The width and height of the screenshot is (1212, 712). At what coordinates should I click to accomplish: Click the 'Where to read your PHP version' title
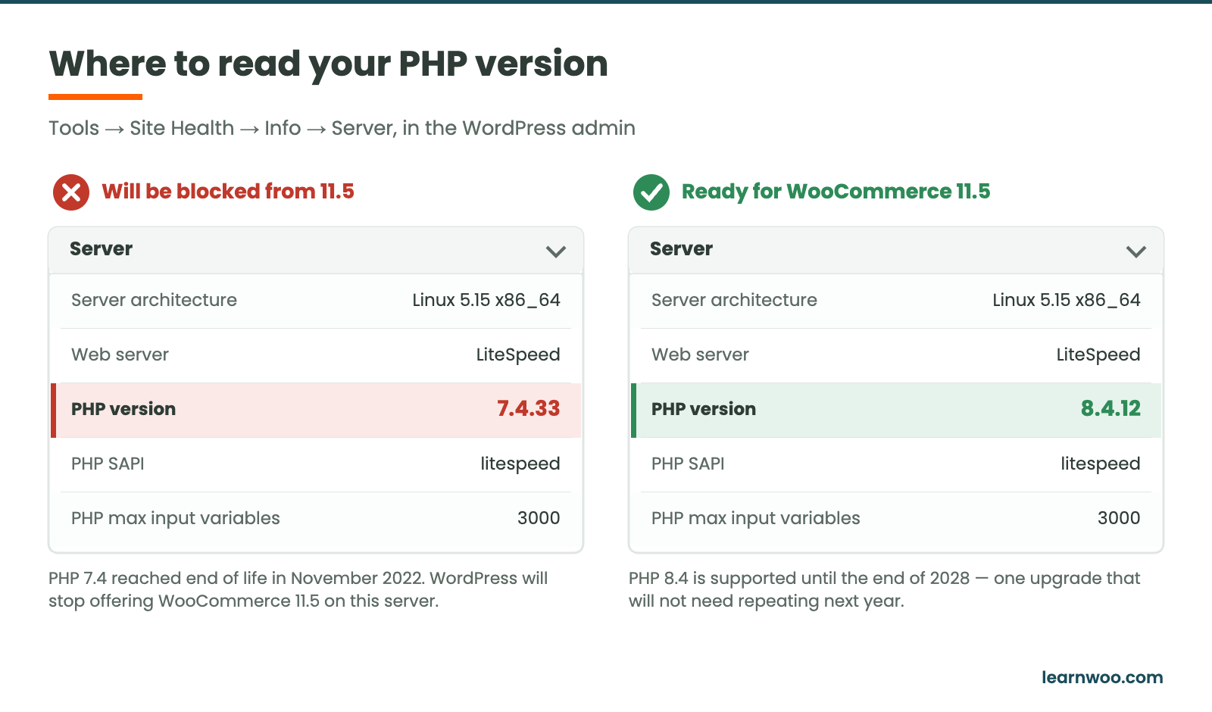[x=328, y=64]
